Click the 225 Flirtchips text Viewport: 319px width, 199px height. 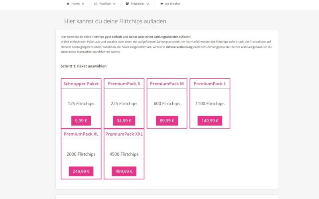124,103
